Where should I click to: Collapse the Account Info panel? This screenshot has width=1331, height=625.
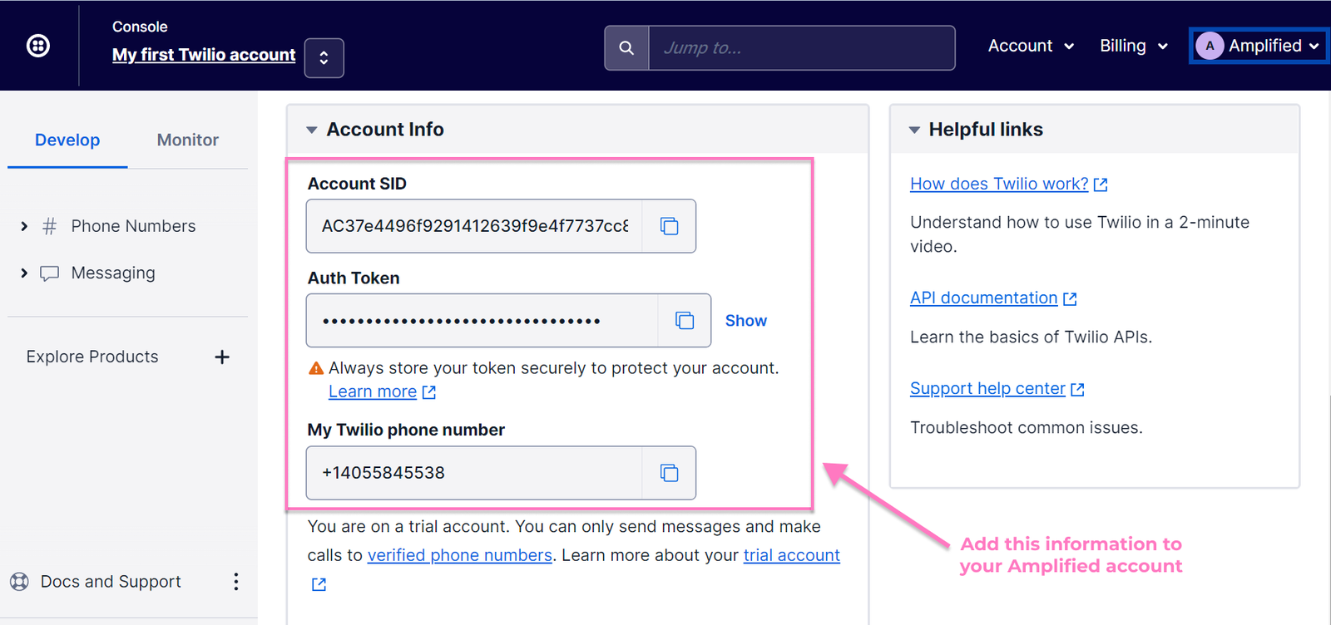coord(312,130)
